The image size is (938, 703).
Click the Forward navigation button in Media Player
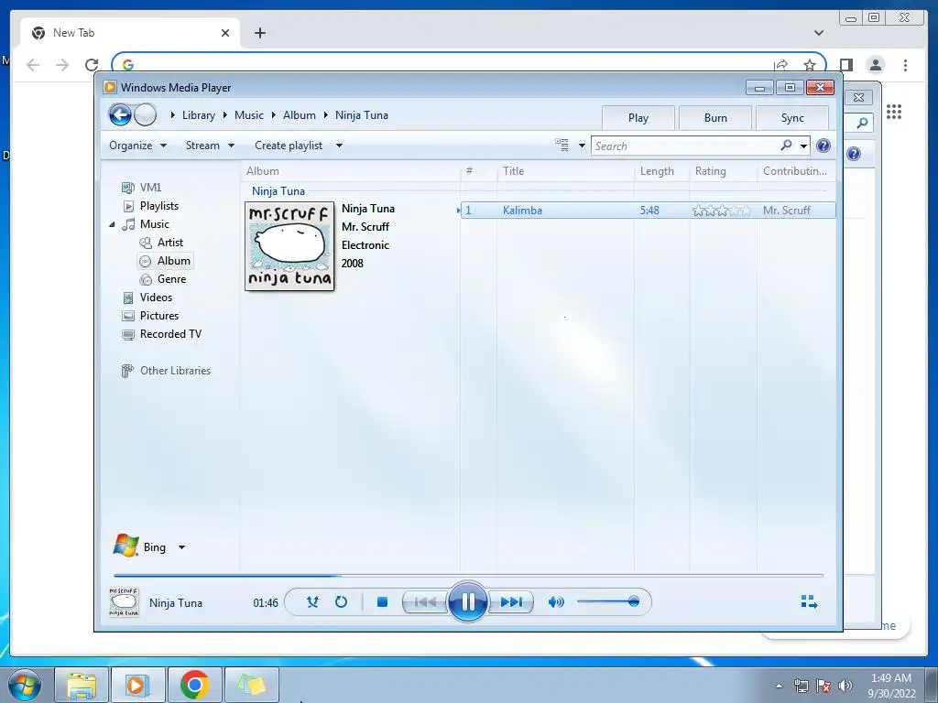145,114
